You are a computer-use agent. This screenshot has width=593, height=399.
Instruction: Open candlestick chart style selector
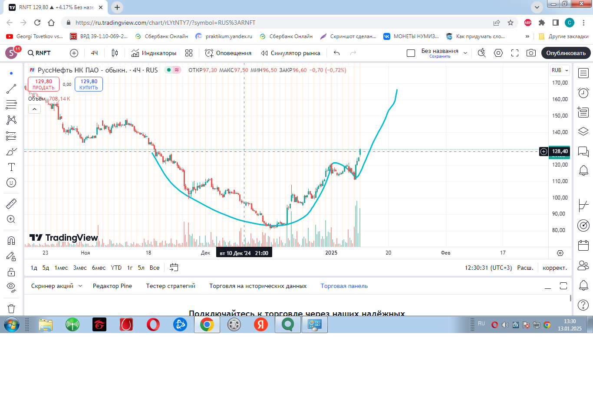[x=115, y=53]
